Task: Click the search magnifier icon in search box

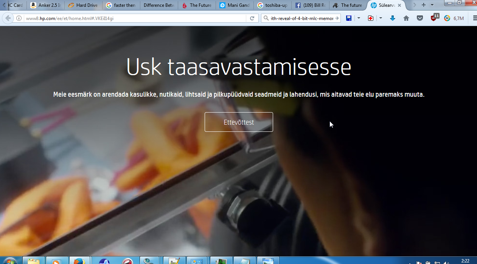Action: point(266,18)
